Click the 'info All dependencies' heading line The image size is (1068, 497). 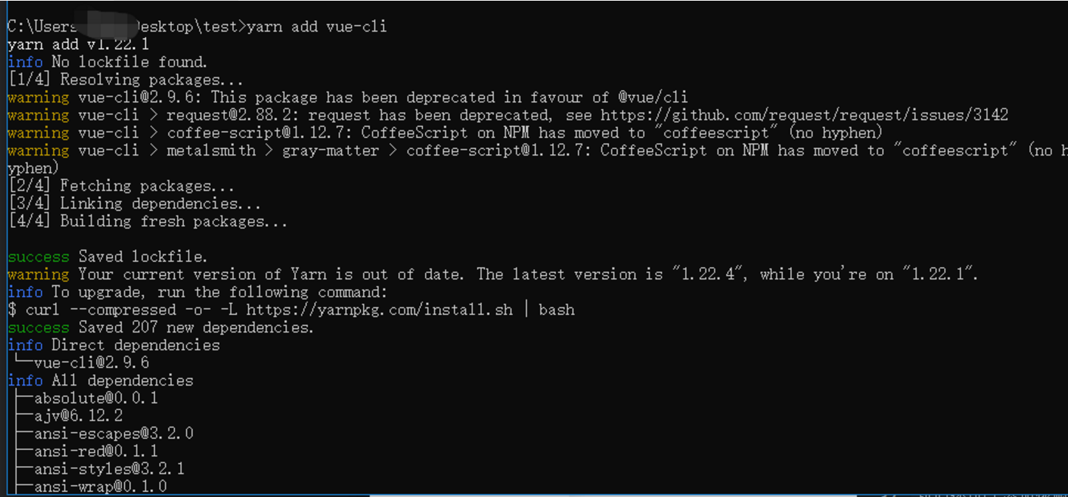(100, 380)
